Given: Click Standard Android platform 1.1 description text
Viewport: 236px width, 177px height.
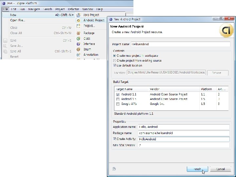Looking at the screenshot, I should 134,114.
